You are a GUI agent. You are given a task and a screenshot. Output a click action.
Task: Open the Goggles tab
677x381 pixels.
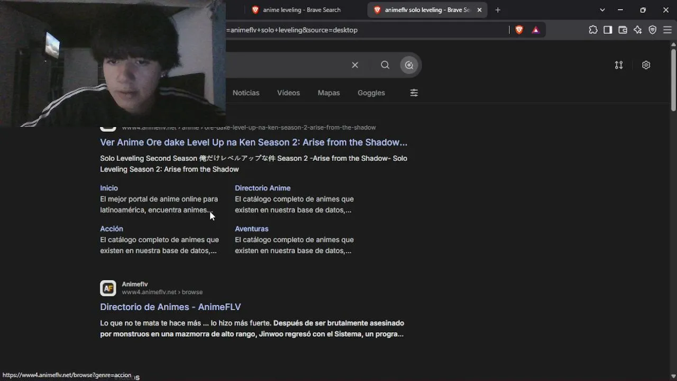(371, 93)
